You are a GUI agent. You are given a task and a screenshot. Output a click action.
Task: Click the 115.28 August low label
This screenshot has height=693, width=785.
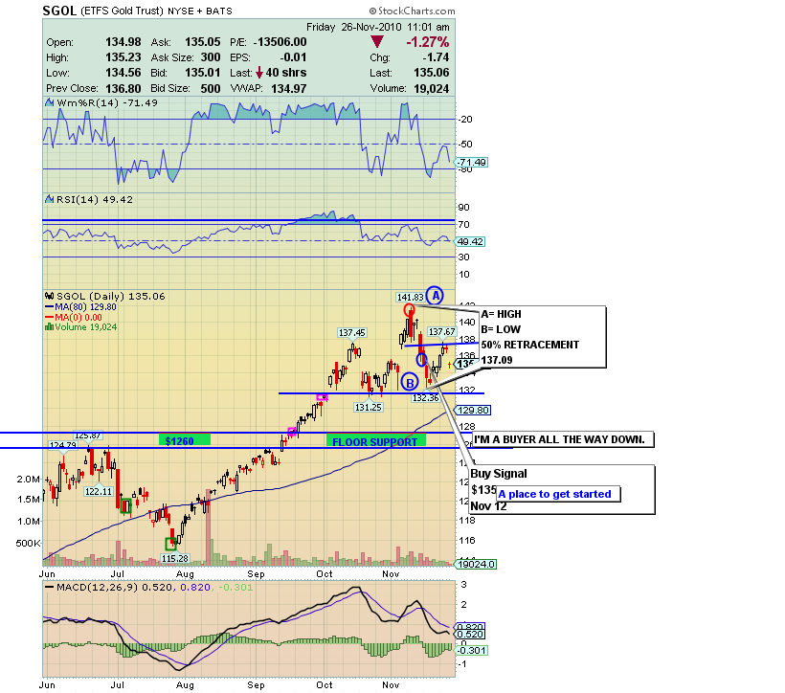coord(175,558)
